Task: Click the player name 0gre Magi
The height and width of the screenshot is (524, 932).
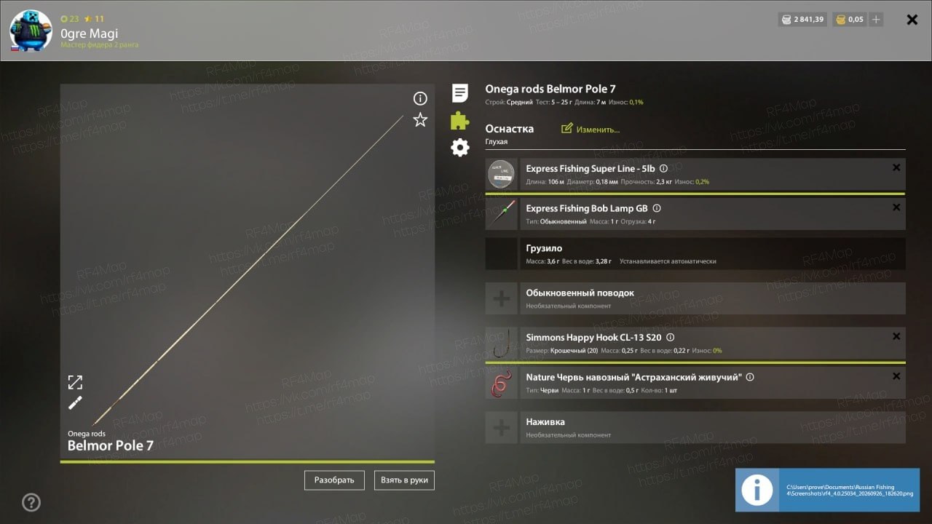Action: [90, 33]
